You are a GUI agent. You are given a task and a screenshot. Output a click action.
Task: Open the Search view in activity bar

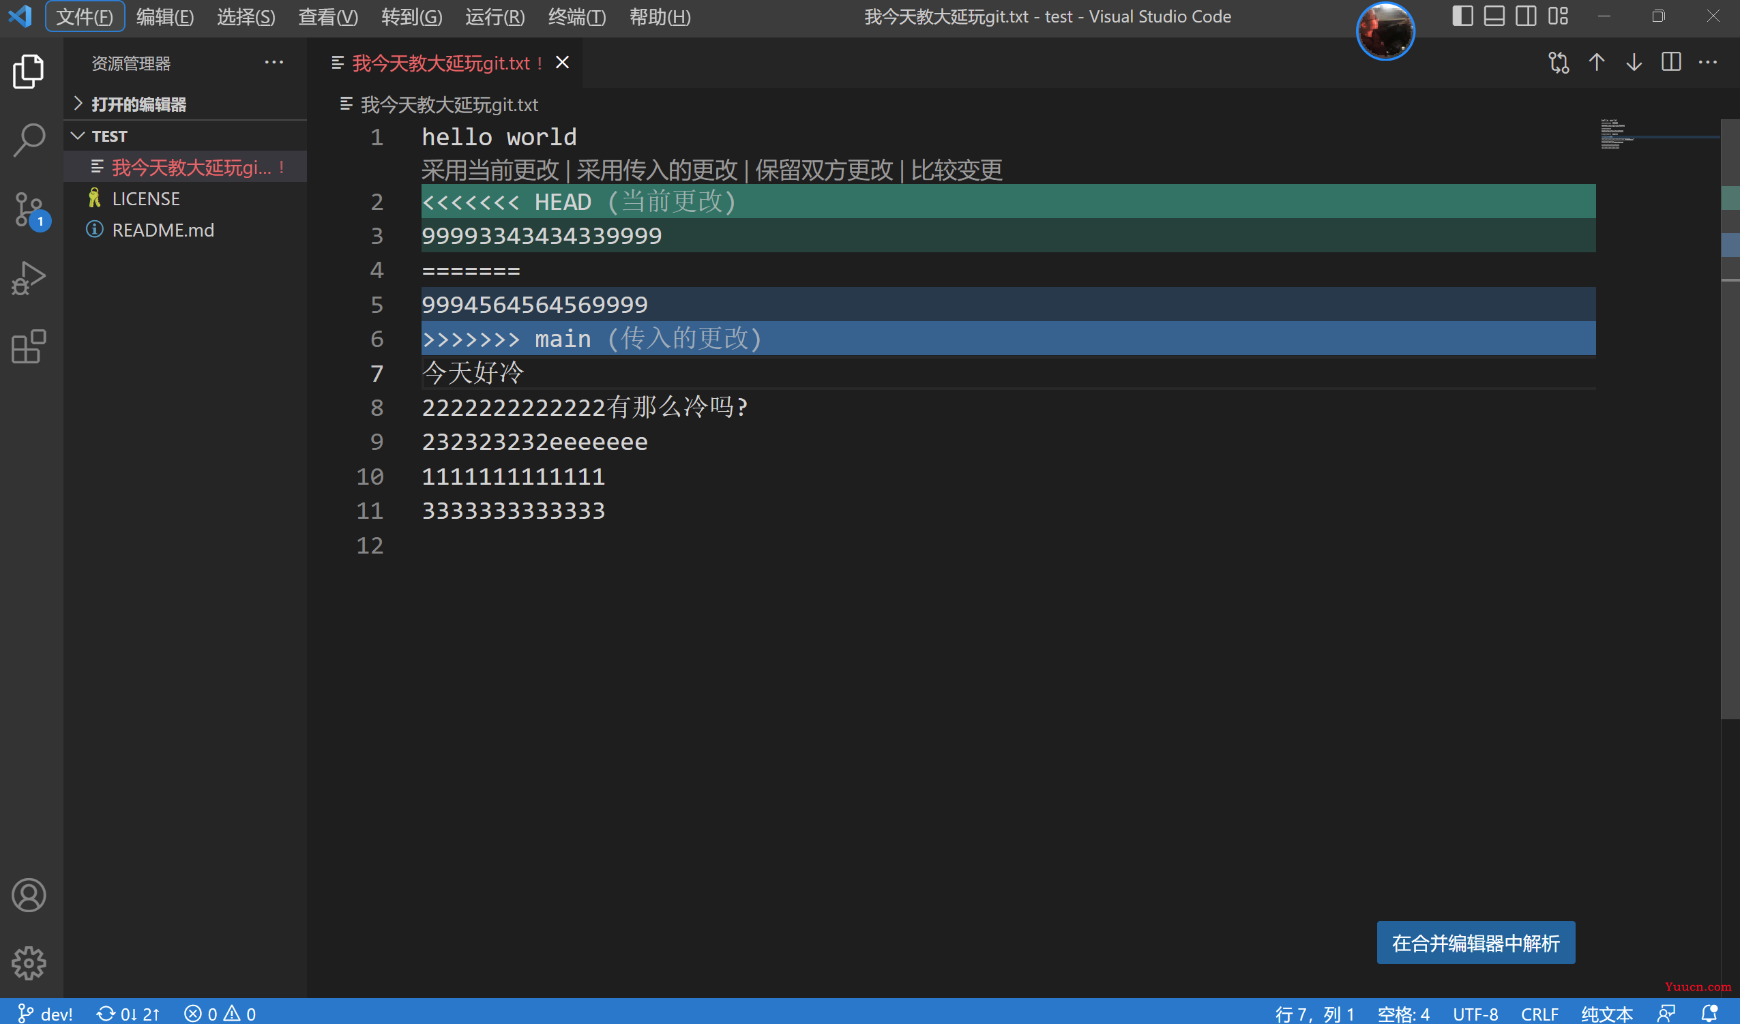coord(29,140)
